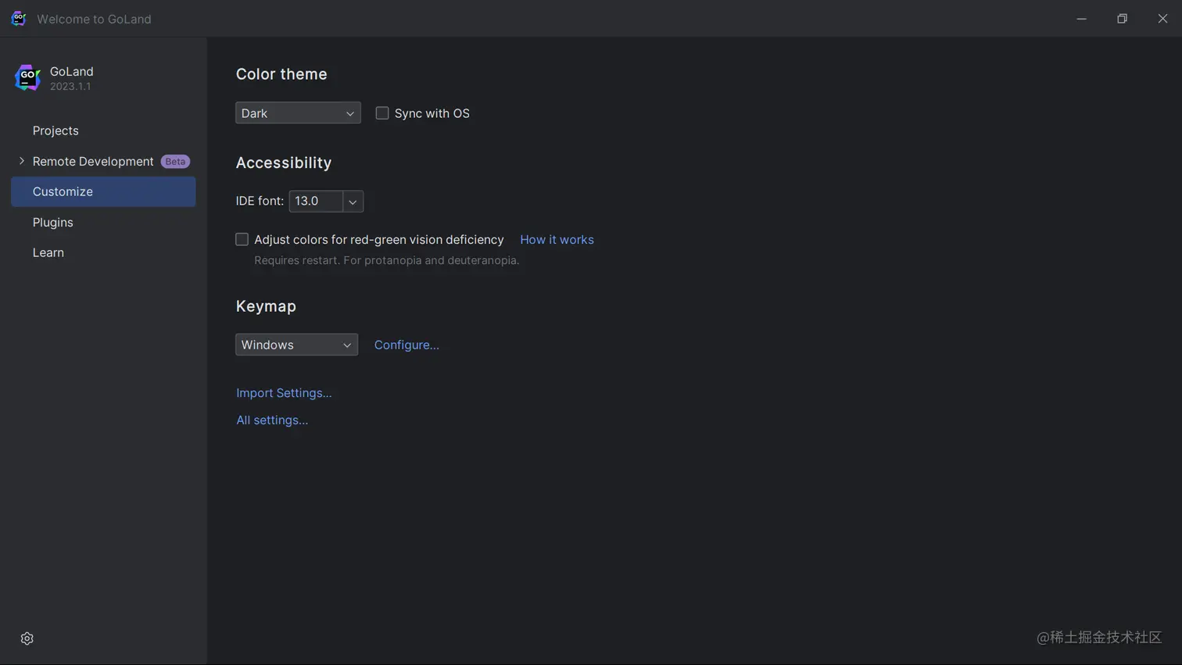Click the Import Settings... link
The image size is (1182, 665).
pyautogui.click(x=284, y=393)
